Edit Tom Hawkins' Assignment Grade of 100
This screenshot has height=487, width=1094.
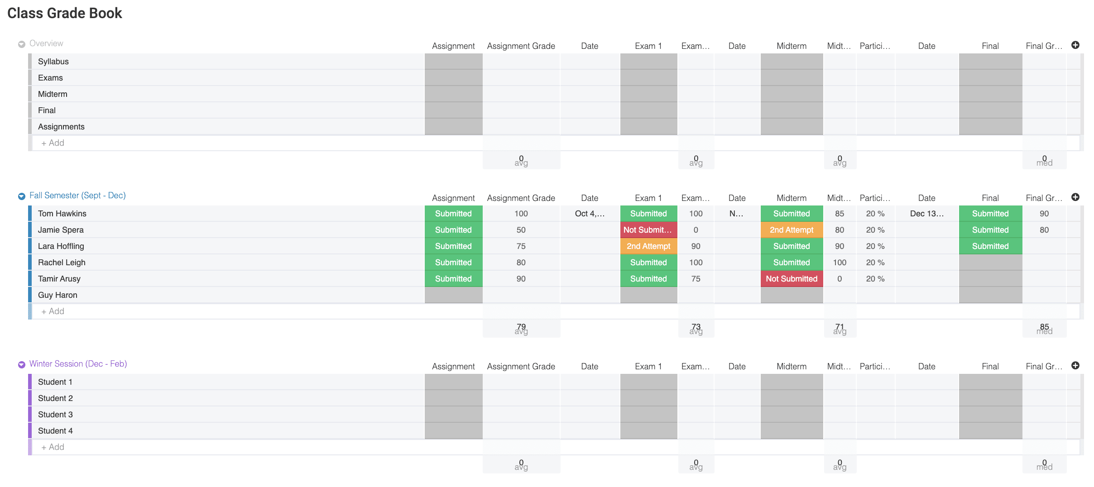tap(521, 214)
